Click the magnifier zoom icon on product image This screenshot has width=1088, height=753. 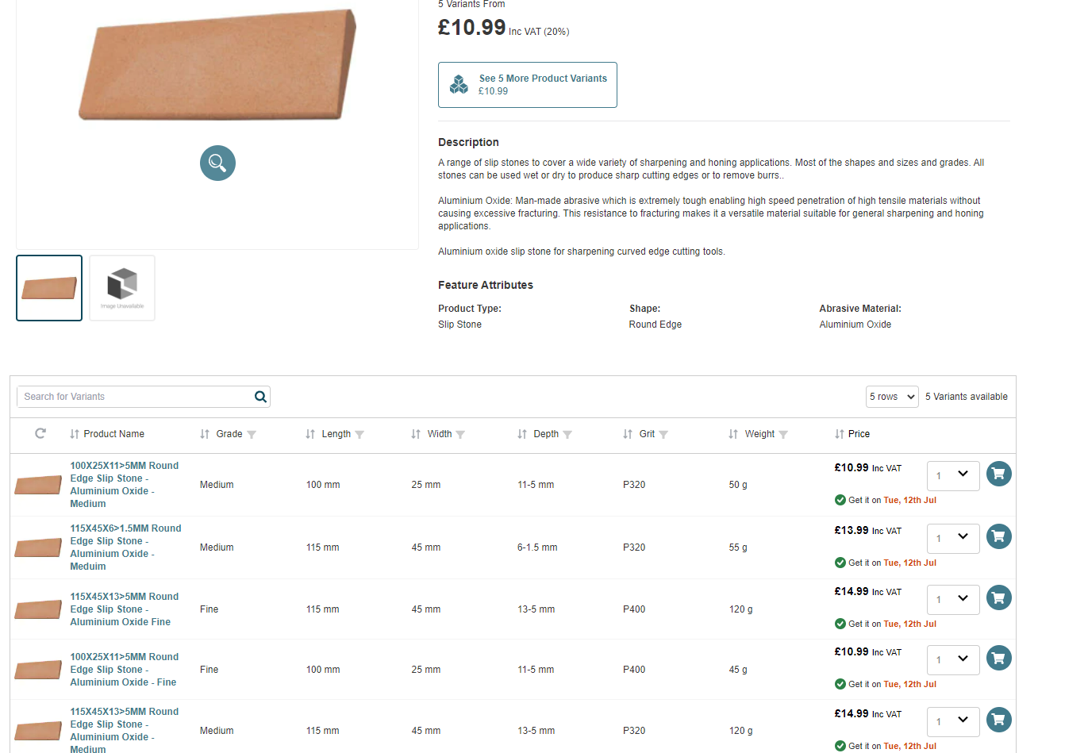point(217,163)
